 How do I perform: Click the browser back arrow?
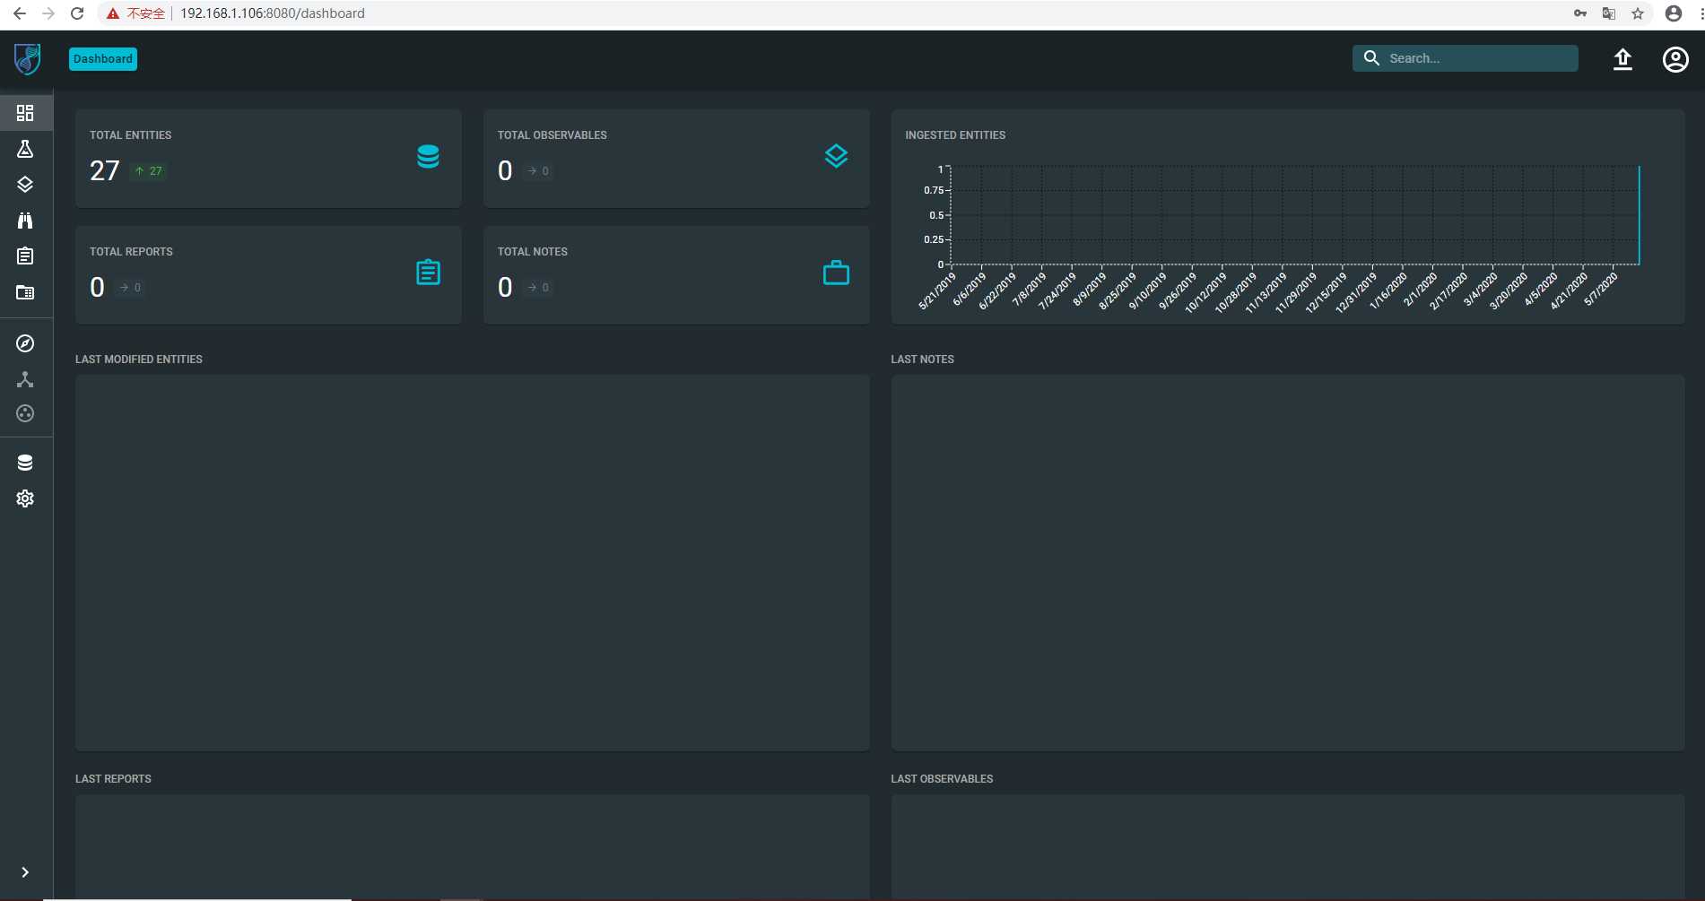(x=19, y=13)
